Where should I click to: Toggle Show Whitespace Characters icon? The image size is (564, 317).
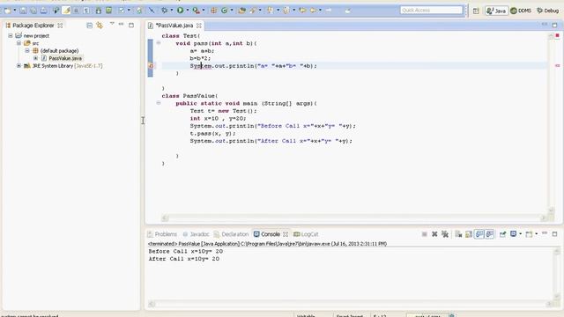86,11
